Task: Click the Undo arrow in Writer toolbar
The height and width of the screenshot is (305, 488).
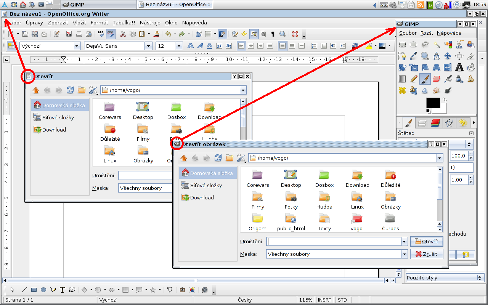Action: click(169, 34)
